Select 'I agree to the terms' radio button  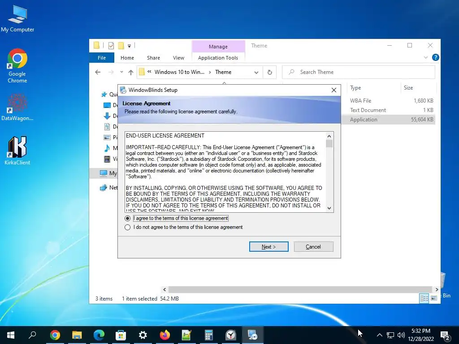(127, 219)
